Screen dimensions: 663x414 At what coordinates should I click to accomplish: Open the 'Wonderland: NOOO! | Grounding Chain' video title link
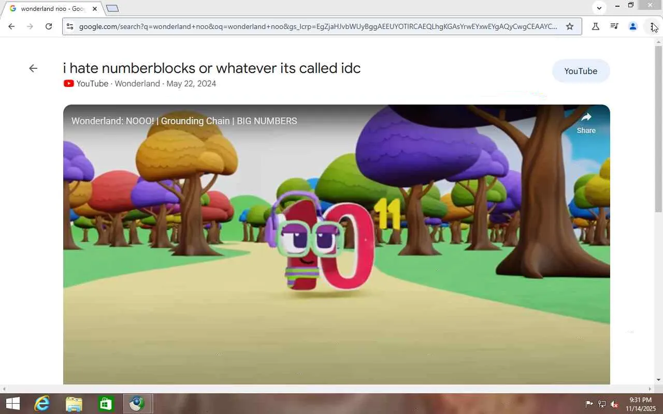tap(184, 121)
